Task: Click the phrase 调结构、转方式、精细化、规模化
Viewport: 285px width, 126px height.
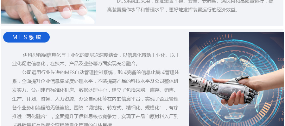Action: point(125,108)
